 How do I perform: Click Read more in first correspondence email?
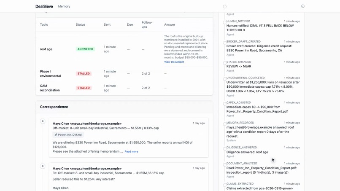pyautogui.click(x=131, y=151)
